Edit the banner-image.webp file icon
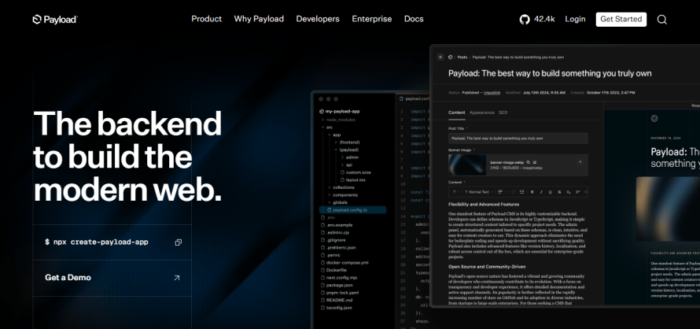The image size is (700, 329). [534, 162]
